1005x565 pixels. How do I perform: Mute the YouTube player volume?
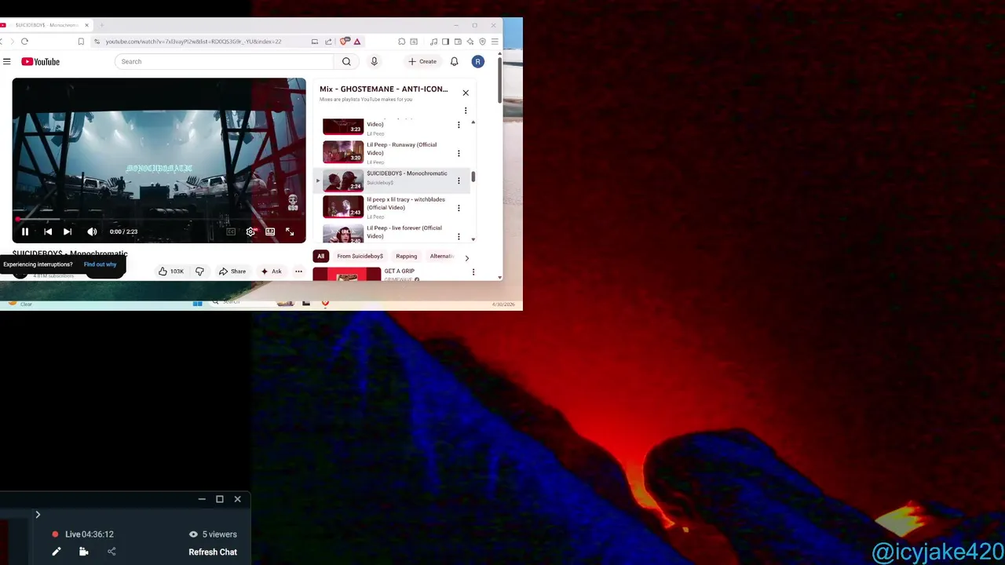pyautogui.click(x=92, y=231)
